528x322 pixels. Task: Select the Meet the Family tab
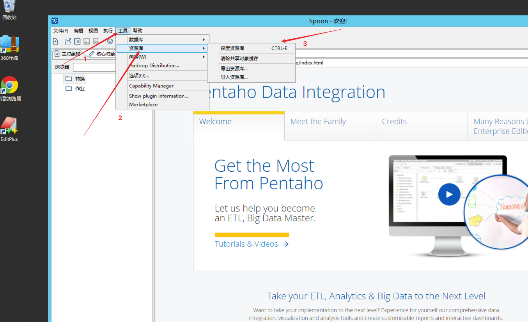click(x=330, y=126)
